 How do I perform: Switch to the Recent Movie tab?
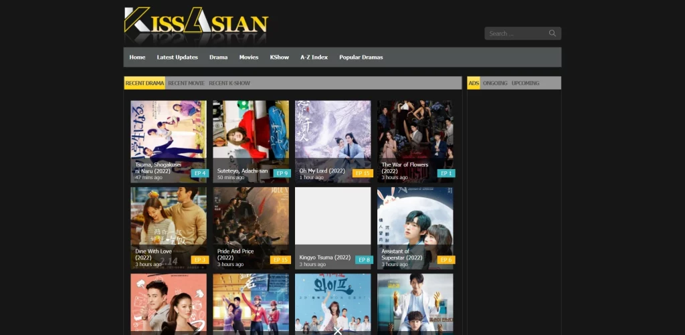[x=186, y=83]
